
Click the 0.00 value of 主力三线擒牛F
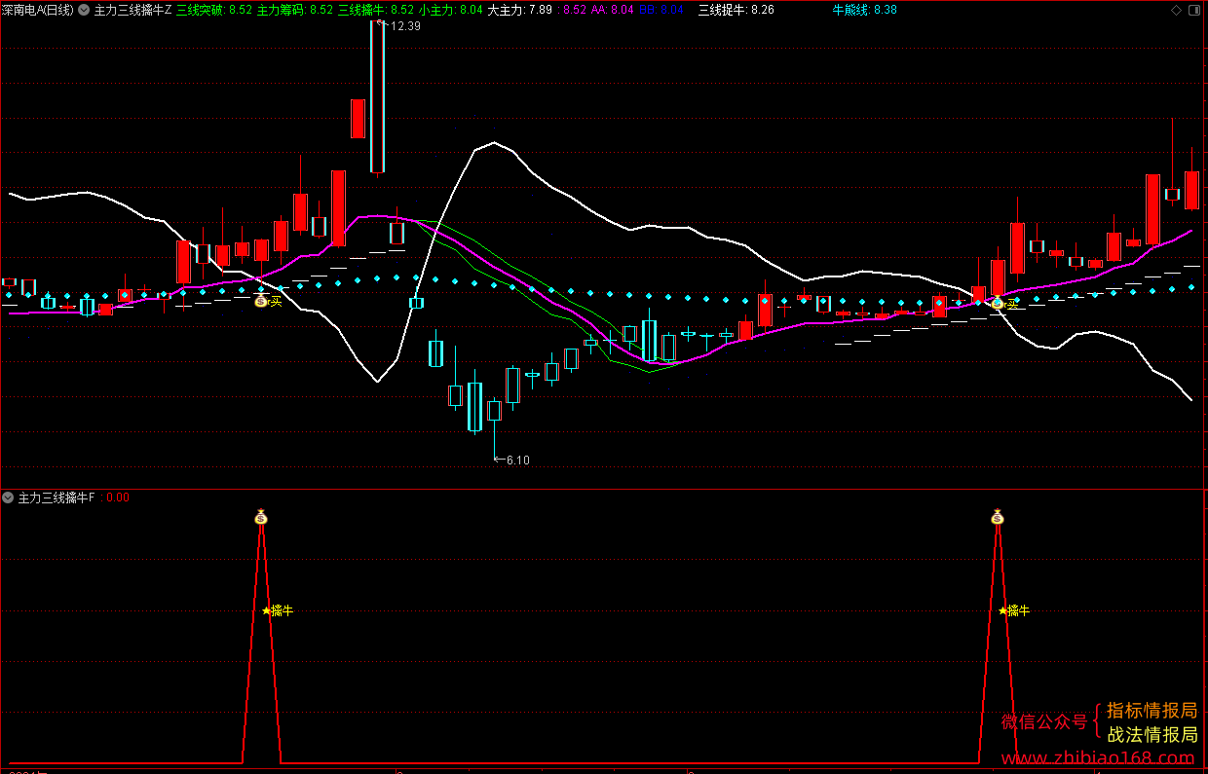tap(117, 498)
